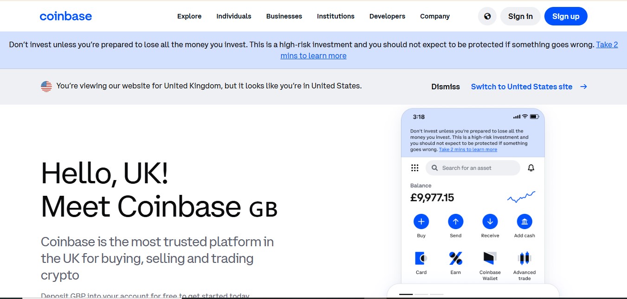Tap the notification bell in phone mockup
This screenshot has height=299, width=627.
(x=531, y=168)
